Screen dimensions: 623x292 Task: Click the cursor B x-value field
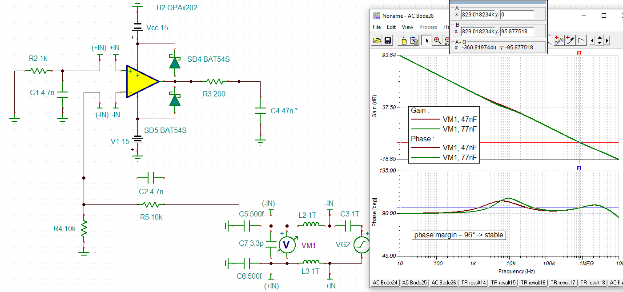(478, 32)
